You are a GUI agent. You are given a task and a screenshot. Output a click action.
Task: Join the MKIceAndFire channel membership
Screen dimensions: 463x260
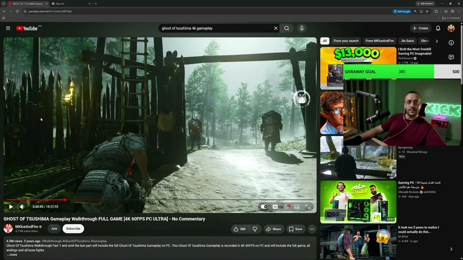pyautogui.click(x=54, y=229)
